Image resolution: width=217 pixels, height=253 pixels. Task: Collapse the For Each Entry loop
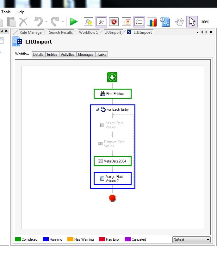97,109
